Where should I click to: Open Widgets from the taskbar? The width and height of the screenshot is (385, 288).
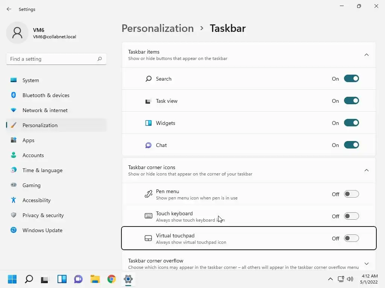coord(62,279)
